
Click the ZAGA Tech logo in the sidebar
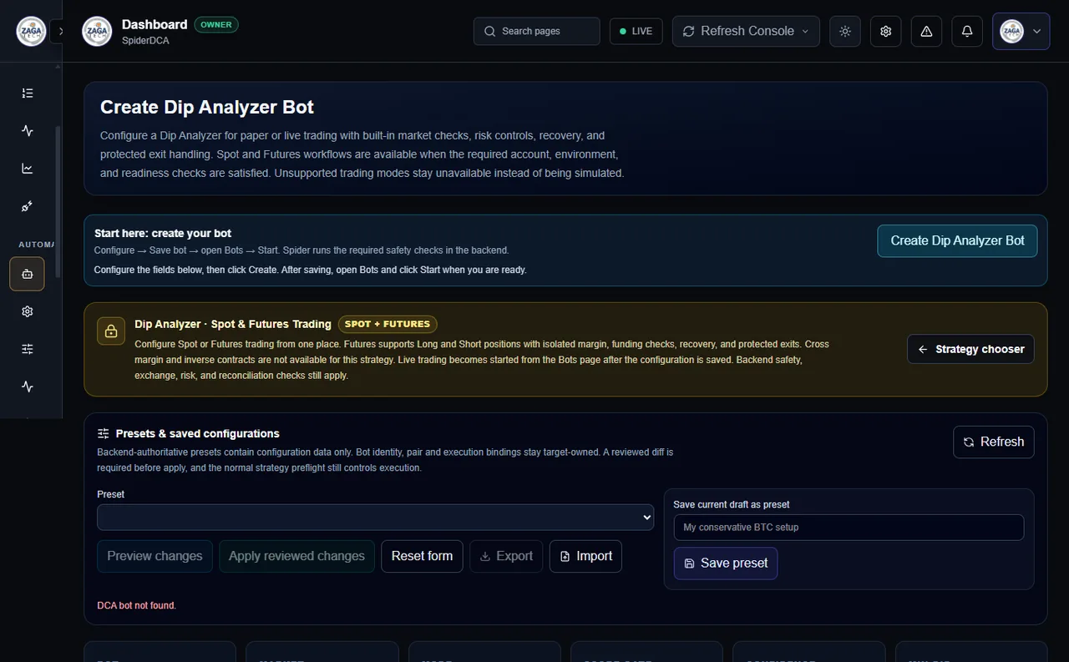click(32, 32)
